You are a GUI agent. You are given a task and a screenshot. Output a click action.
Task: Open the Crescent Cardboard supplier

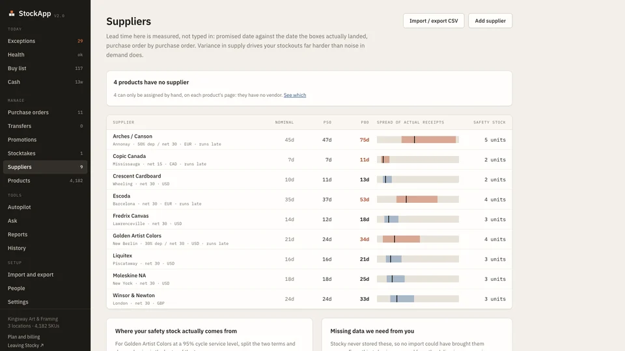[x=309, y=179]
